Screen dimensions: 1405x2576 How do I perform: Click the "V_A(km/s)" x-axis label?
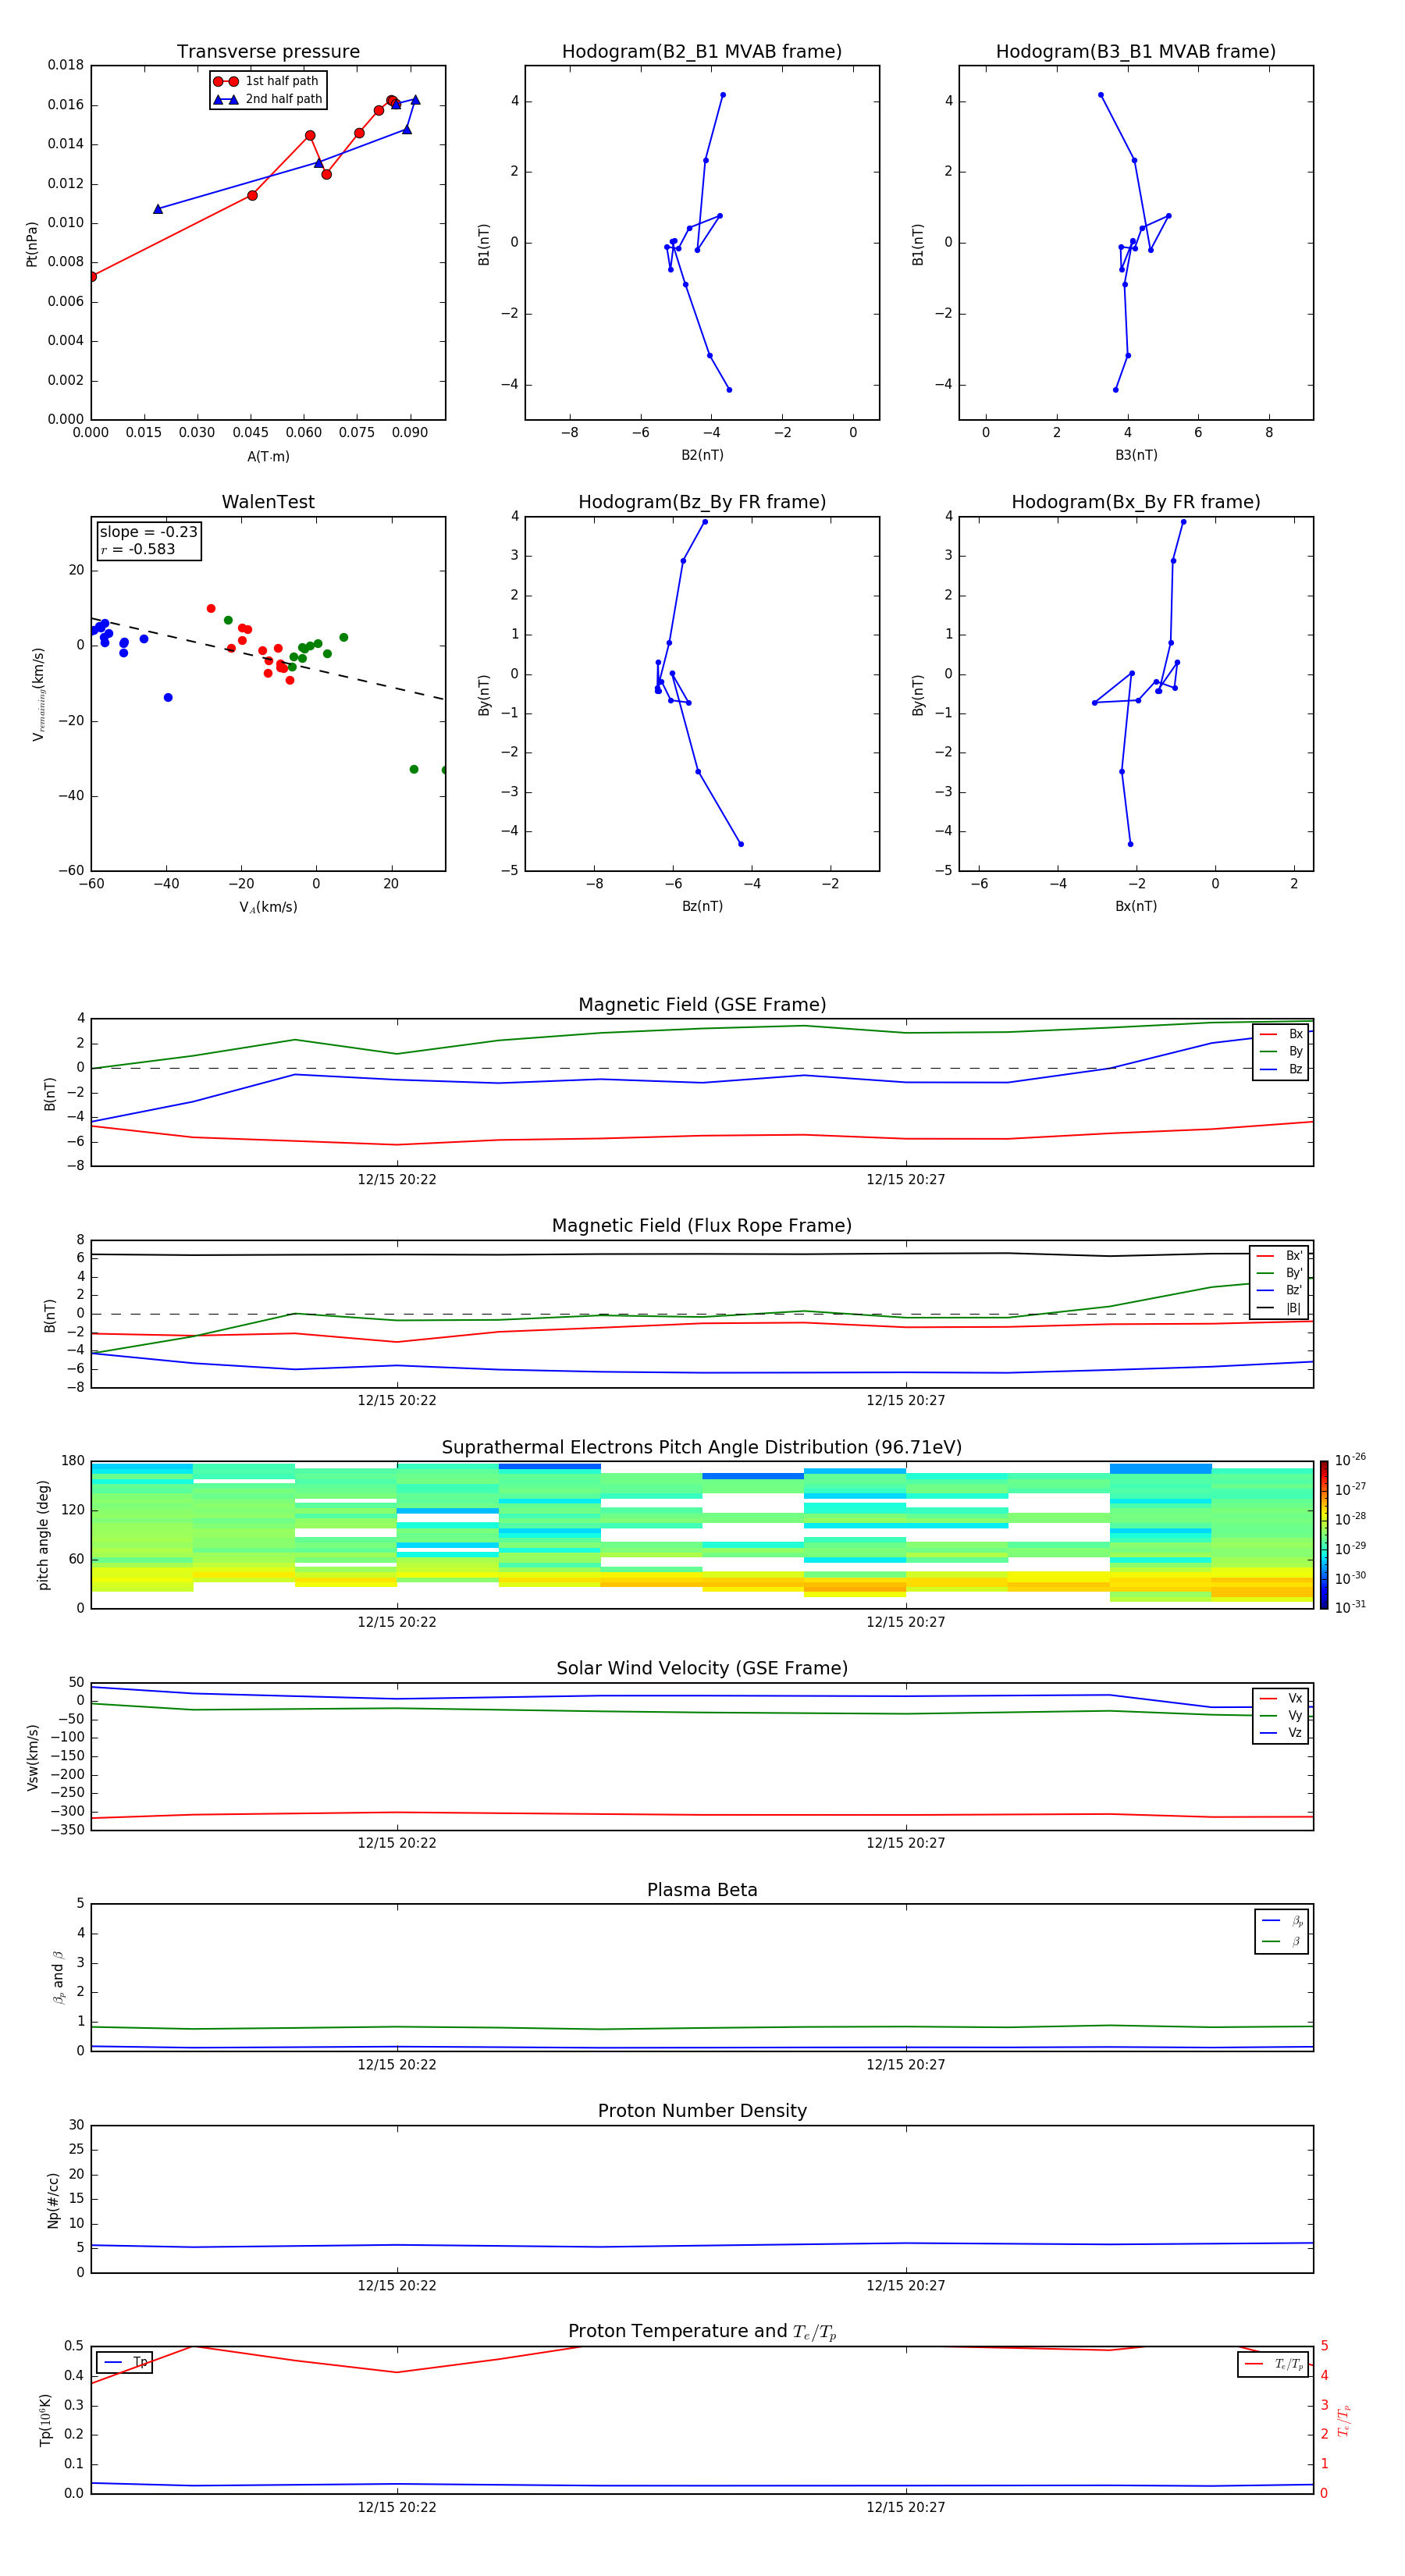pos(268,907)
